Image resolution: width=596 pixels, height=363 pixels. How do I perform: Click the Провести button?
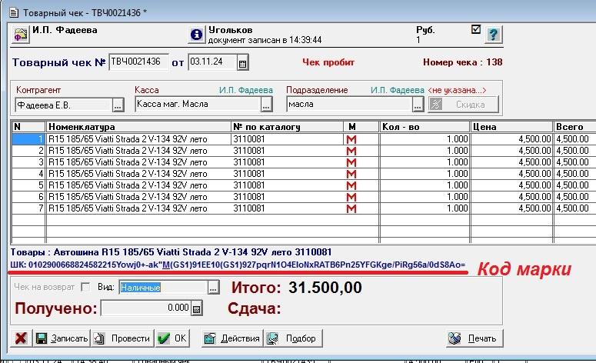[122, 338]
